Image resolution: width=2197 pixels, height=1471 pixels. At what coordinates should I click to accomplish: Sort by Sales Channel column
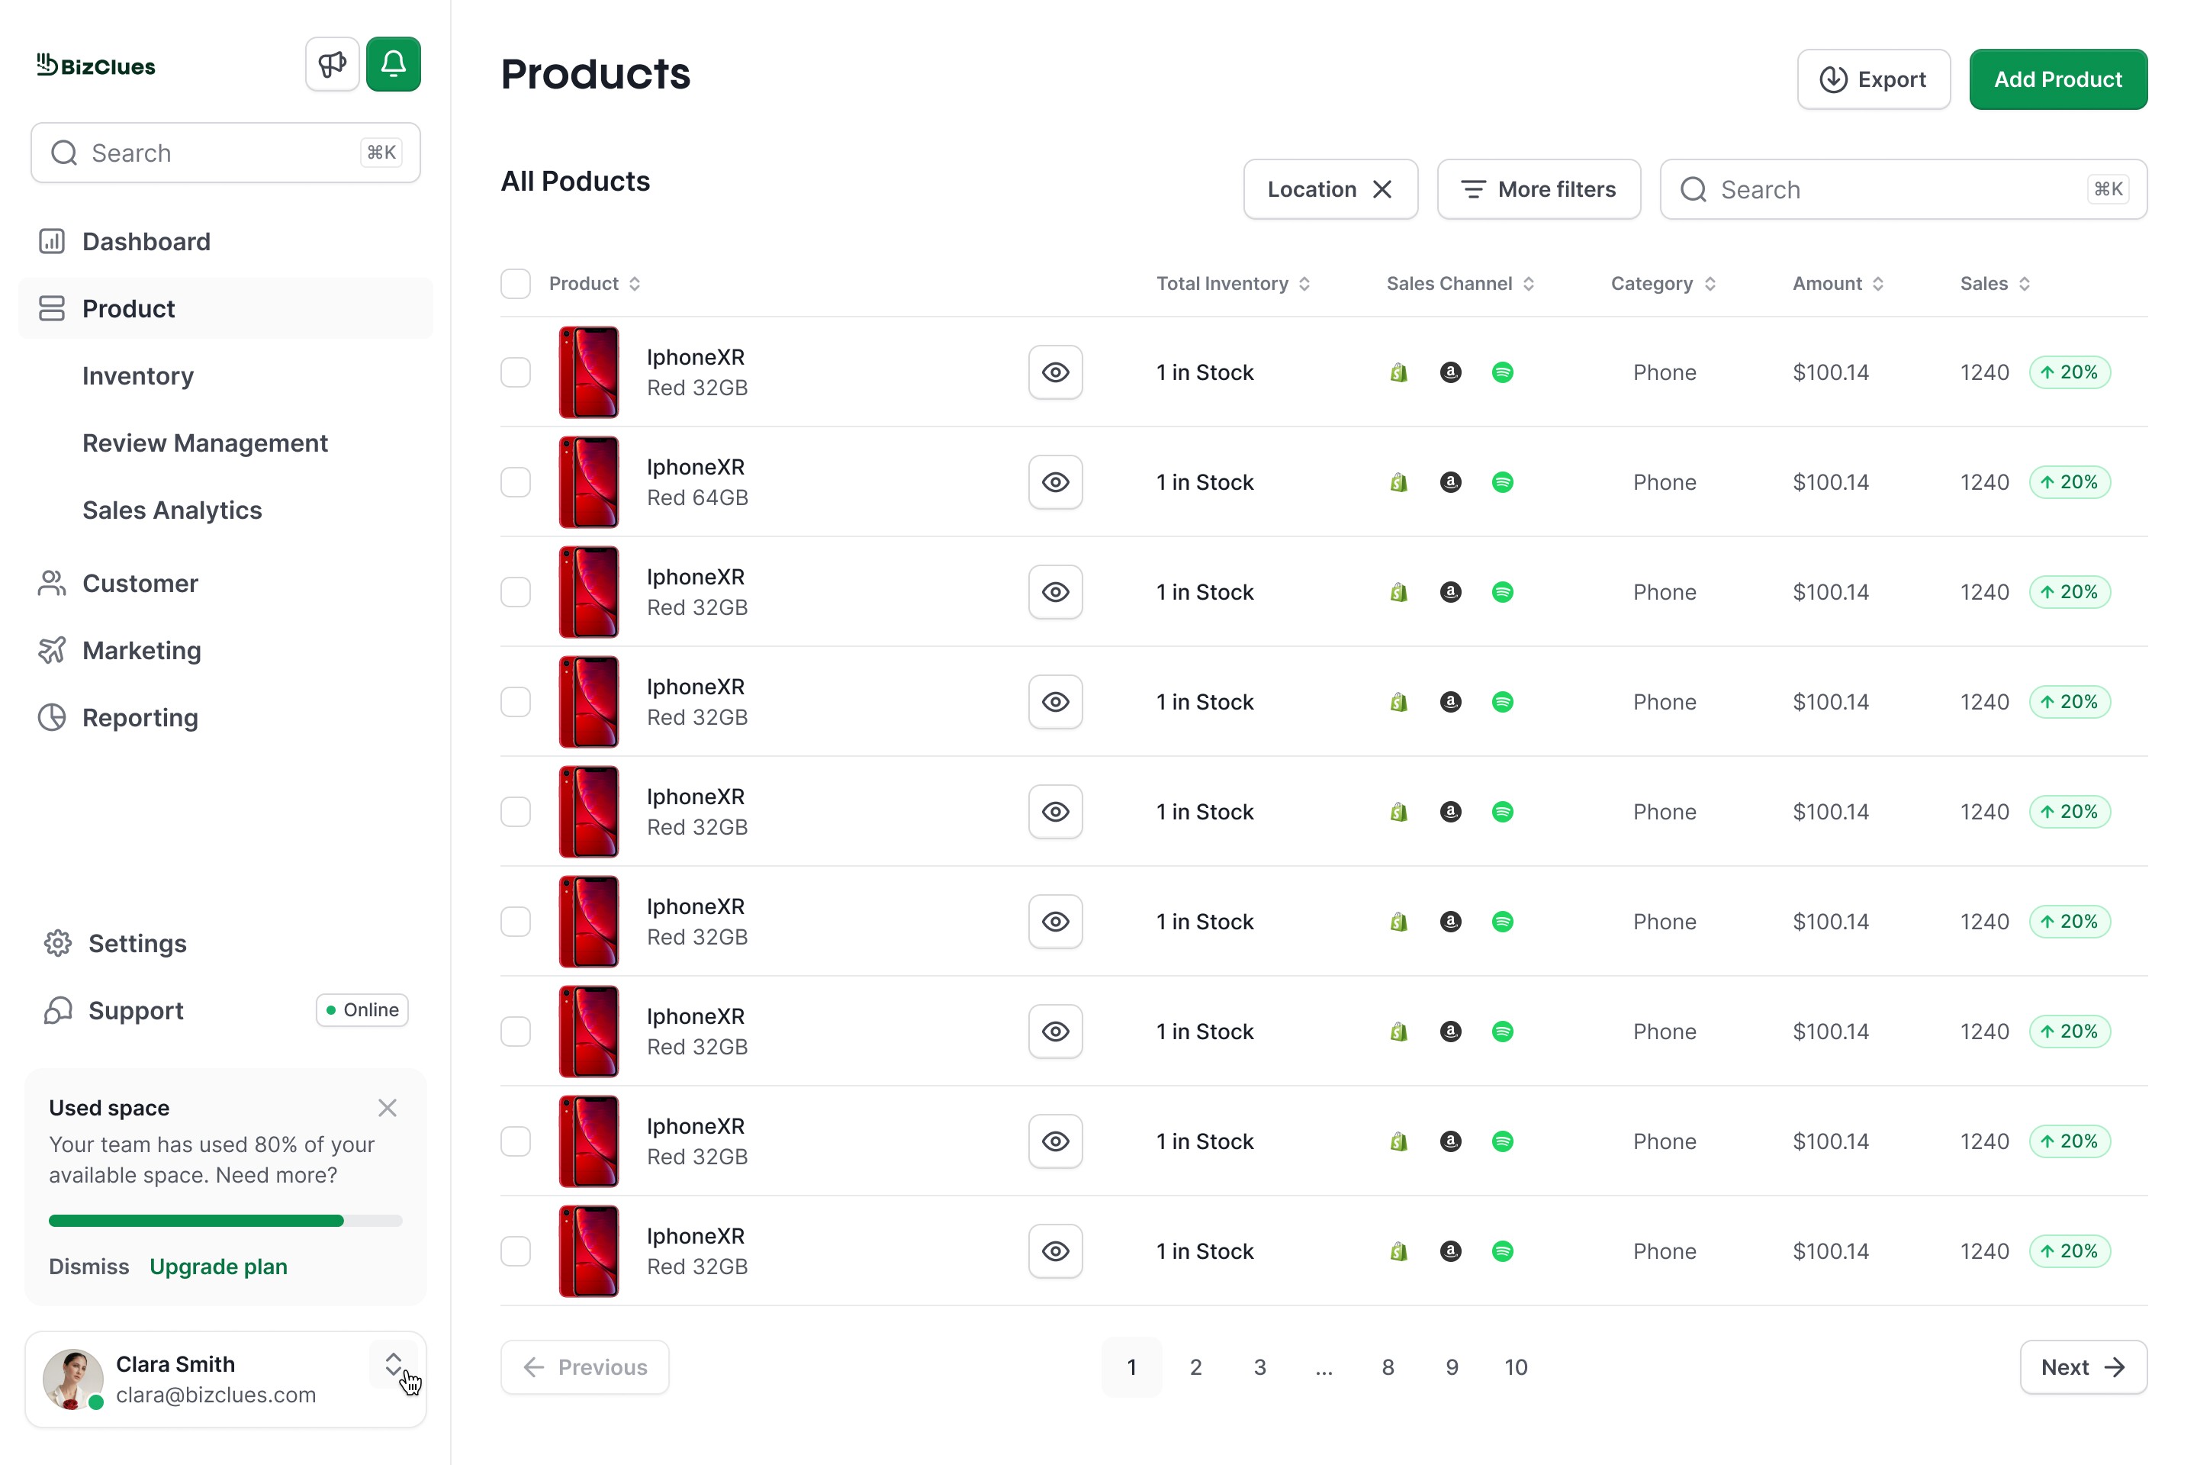[x=1462, y=285]
